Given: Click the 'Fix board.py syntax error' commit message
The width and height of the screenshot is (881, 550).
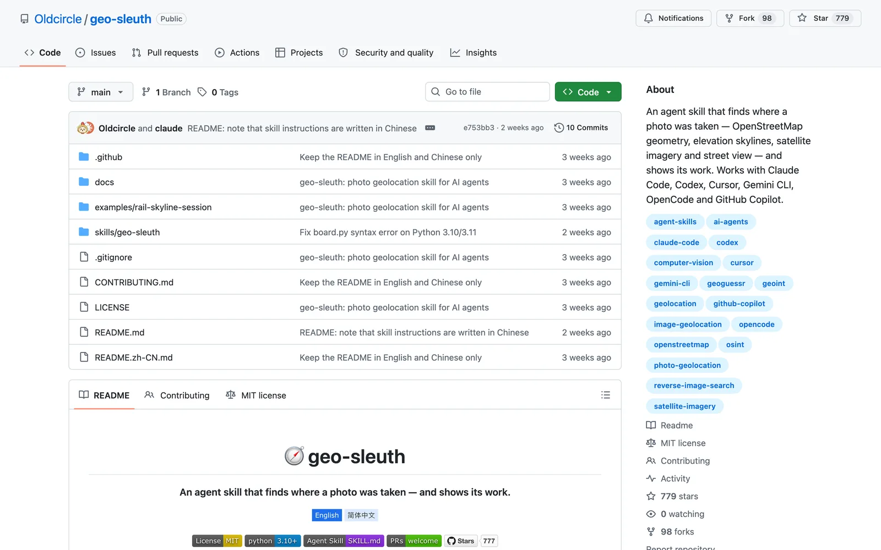Looking at the screenshot, I should coord(388,232).
